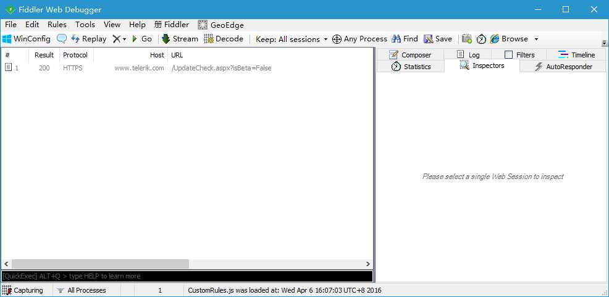The height and width of the screenshot is (297, 609).
Task: Click the session count 1 in status bar
Action: pos(159,290)
